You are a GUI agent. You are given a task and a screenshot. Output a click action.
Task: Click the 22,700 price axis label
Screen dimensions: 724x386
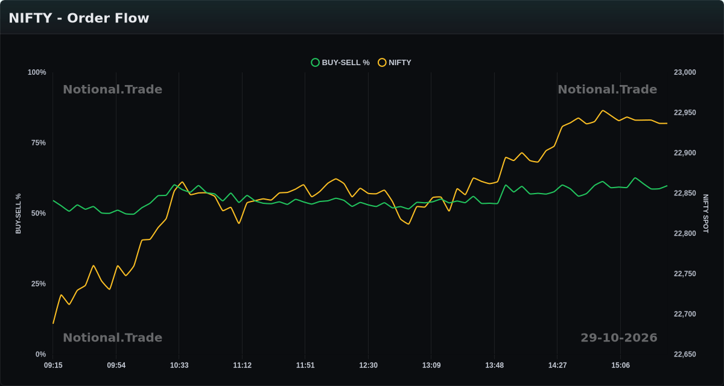(685, 314)
